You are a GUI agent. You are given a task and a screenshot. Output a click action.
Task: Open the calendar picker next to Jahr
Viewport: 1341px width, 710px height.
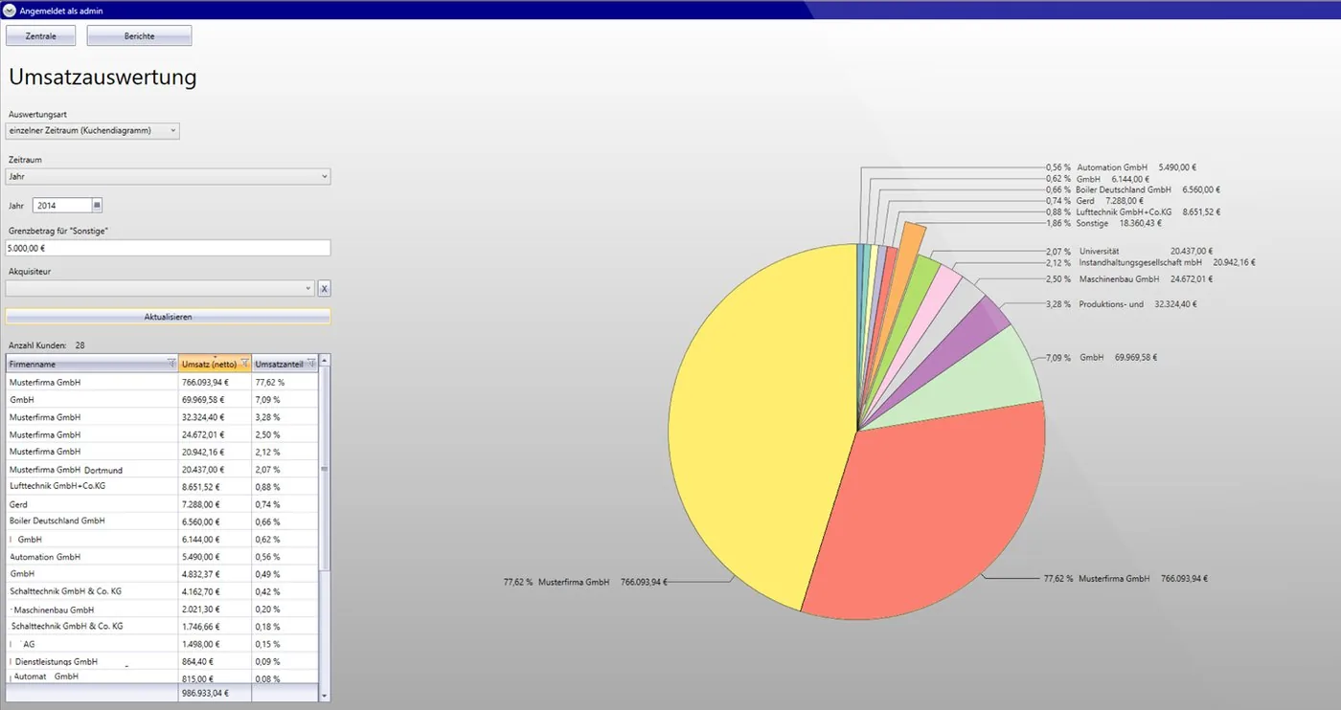97,206
